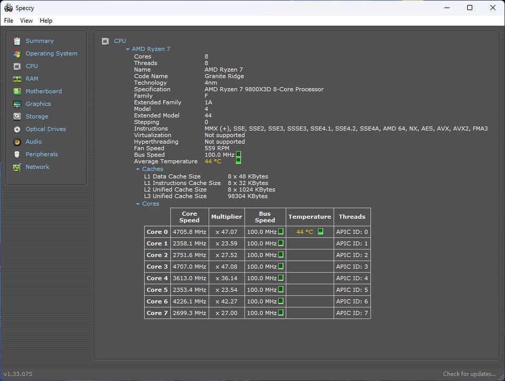This screenshot has height=381, width=505.
Task: Select the CPU item in sidebar
Action: pos(32,66)
